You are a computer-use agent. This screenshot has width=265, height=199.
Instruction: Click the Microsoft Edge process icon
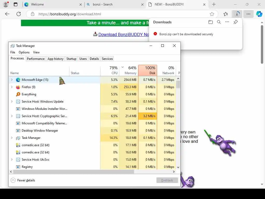point(18,80)
